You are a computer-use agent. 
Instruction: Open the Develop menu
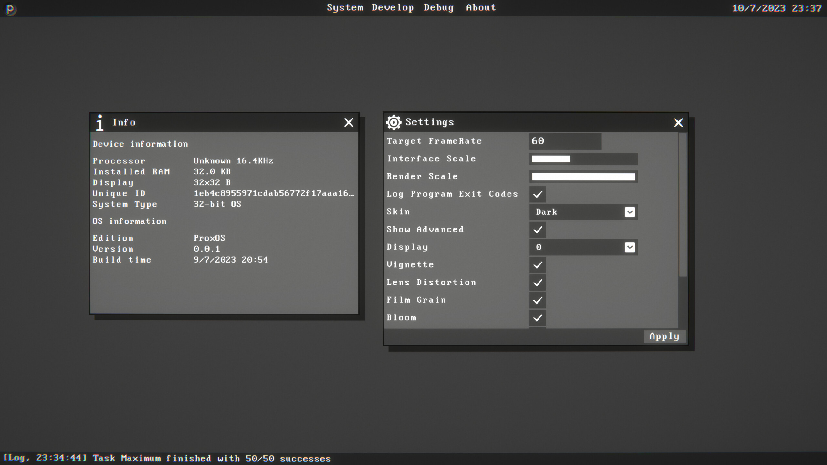coord(392,7)
